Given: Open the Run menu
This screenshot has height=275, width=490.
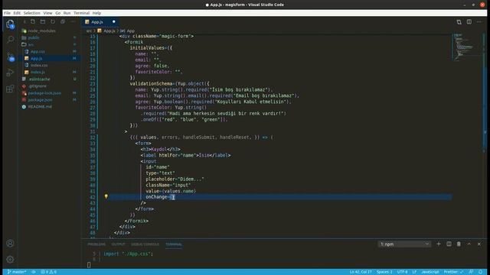Looking at the screenshot, I should (67, 13).
